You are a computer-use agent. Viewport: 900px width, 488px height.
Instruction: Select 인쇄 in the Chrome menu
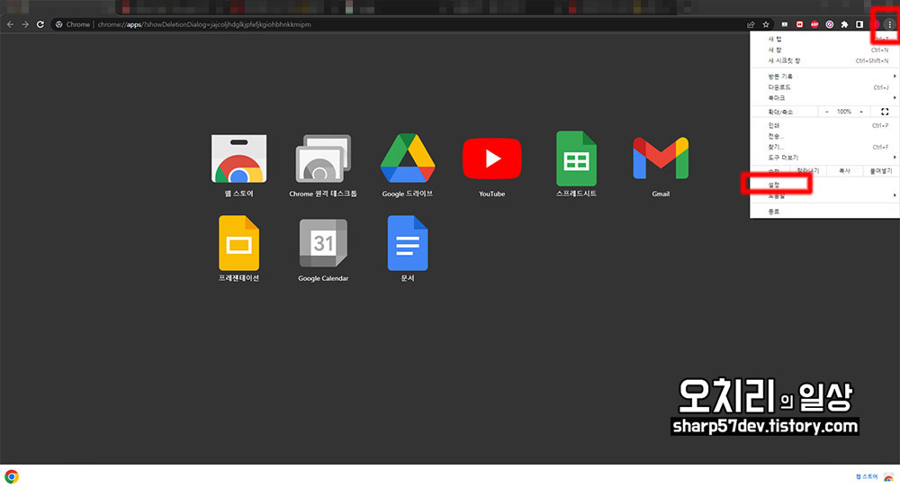[824, 125]
